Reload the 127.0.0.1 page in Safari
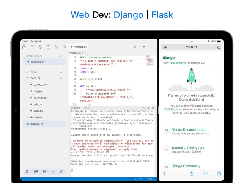 (219, 47)
